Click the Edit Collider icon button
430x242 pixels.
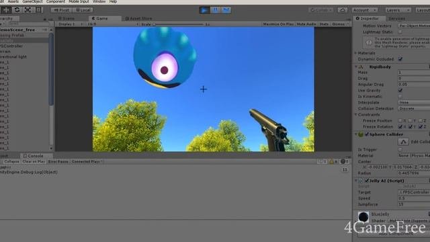point(403,142)
